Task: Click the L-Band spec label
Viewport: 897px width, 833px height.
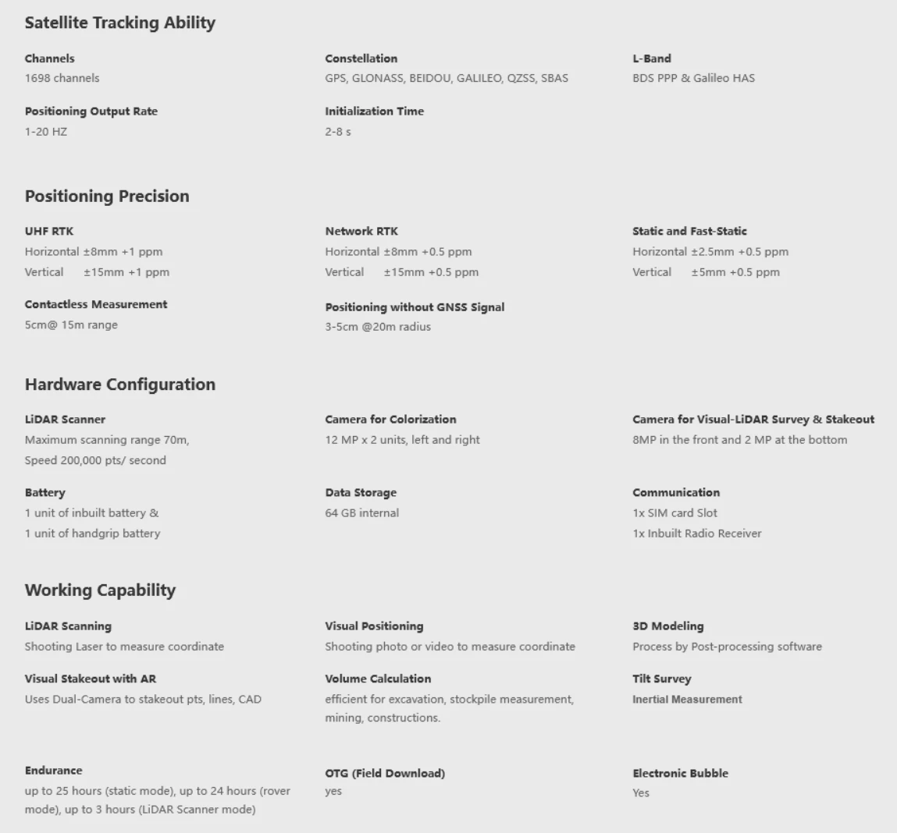Action: (651, 58)
